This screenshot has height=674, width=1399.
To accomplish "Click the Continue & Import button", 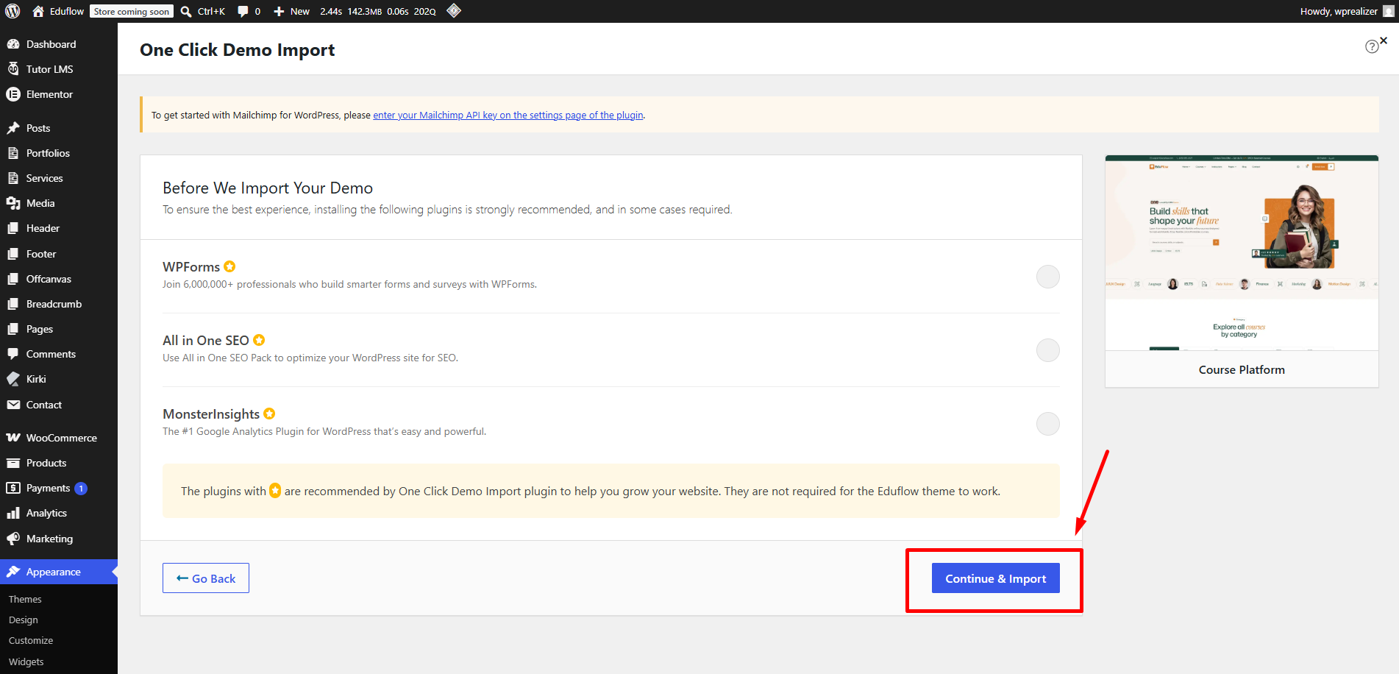I will pos(996,578).
